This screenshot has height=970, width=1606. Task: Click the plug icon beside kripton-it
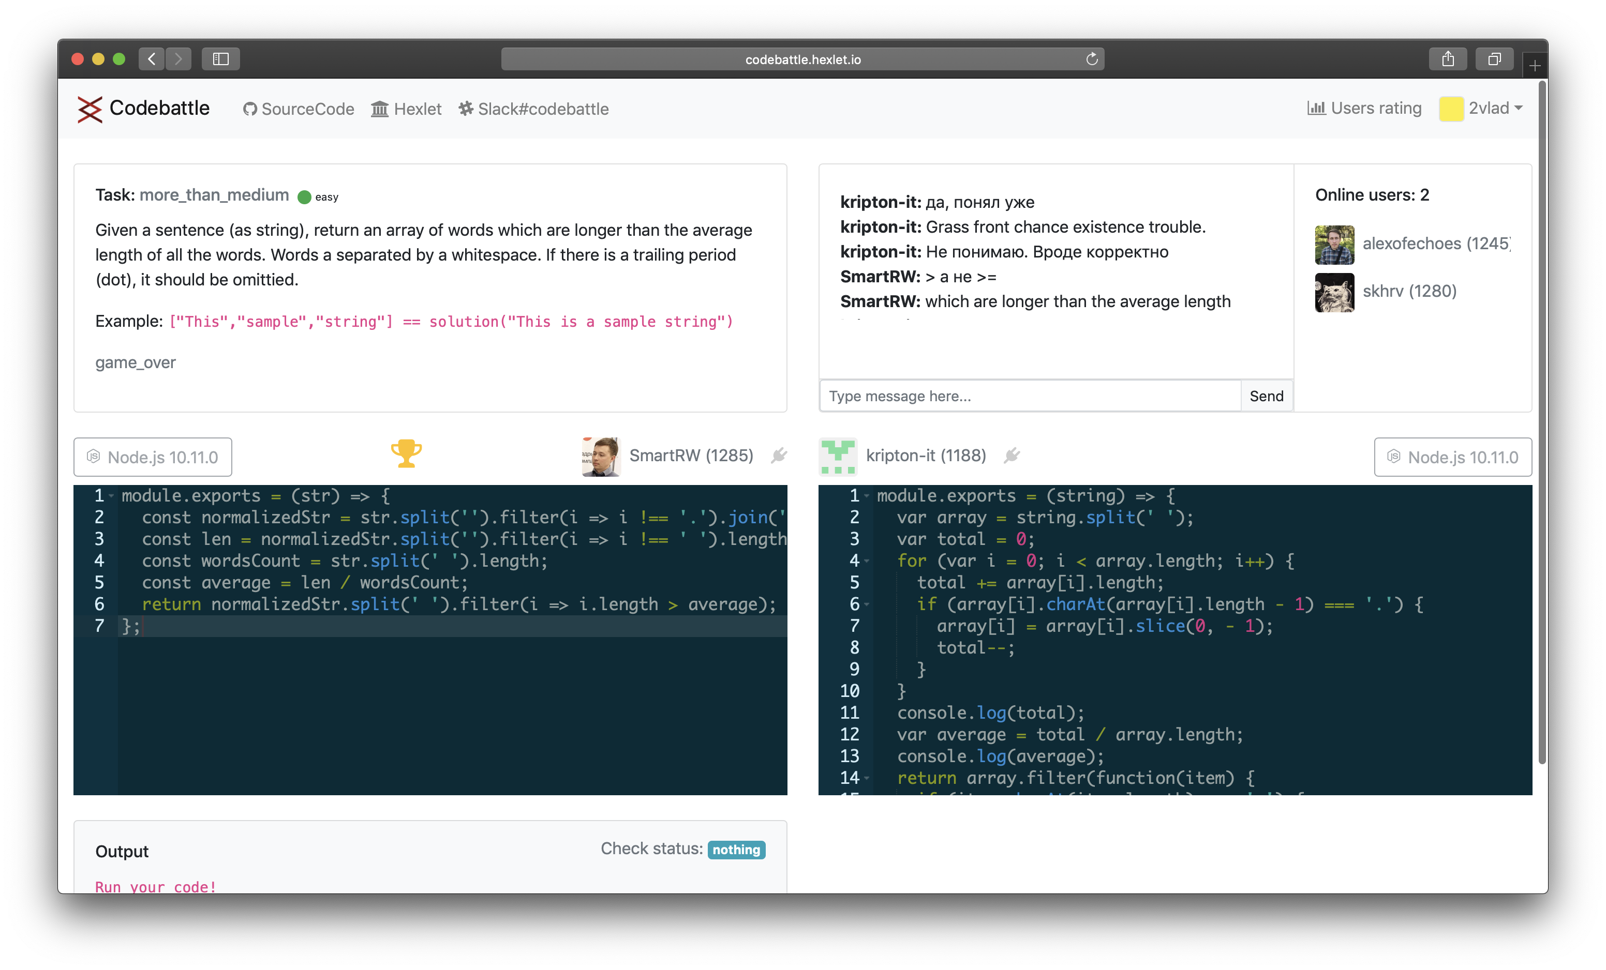(x=1012, y=456)
